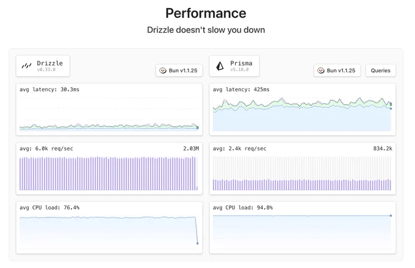Screen dimensions: 415x268
Task: Click the Drizzle logo icon
Action: pos(26,66)
